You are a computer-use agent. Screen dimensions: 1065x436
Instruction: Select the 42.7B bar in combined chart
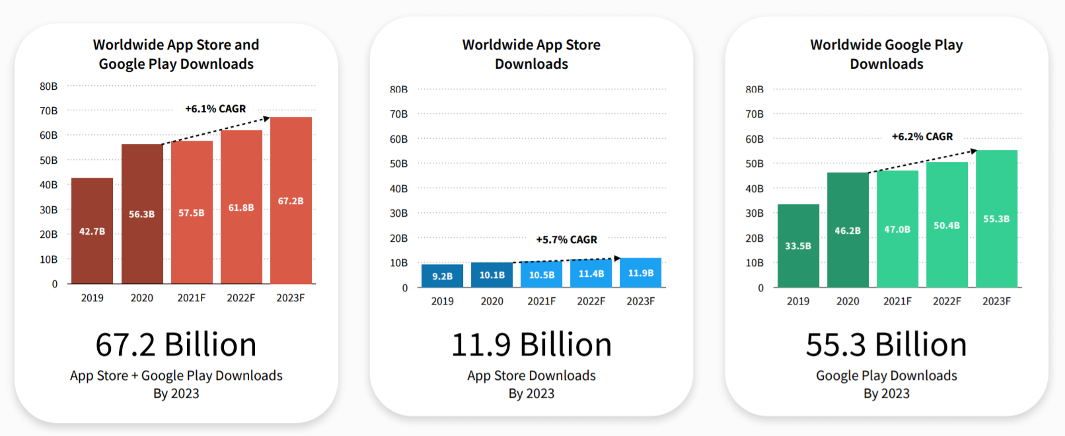point(92,231)
